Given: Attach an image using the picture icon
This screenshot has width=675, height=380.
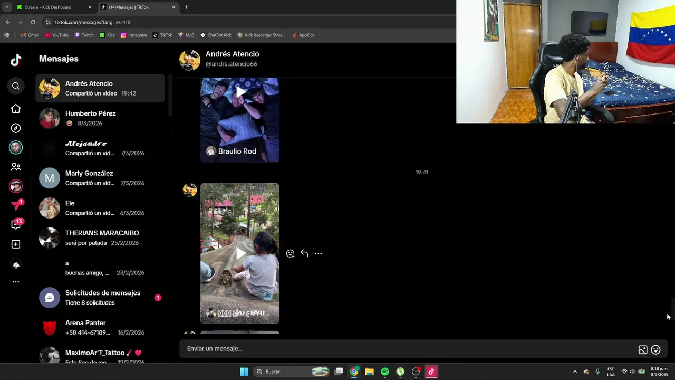Looking at the screenshot, I should pos(643,349).
